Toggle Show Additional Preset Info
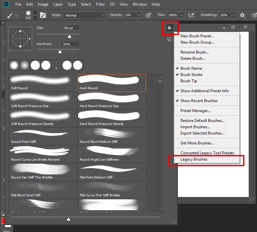Screen dimensions: 257x232 [207, 91]
